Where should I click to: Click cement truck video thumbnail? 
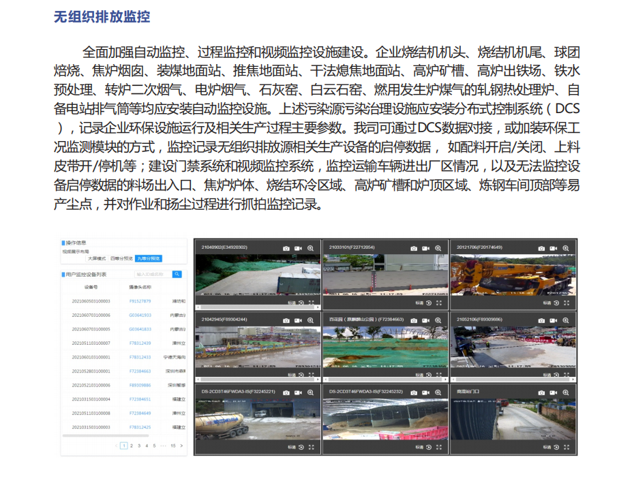(x=258, y=419)
